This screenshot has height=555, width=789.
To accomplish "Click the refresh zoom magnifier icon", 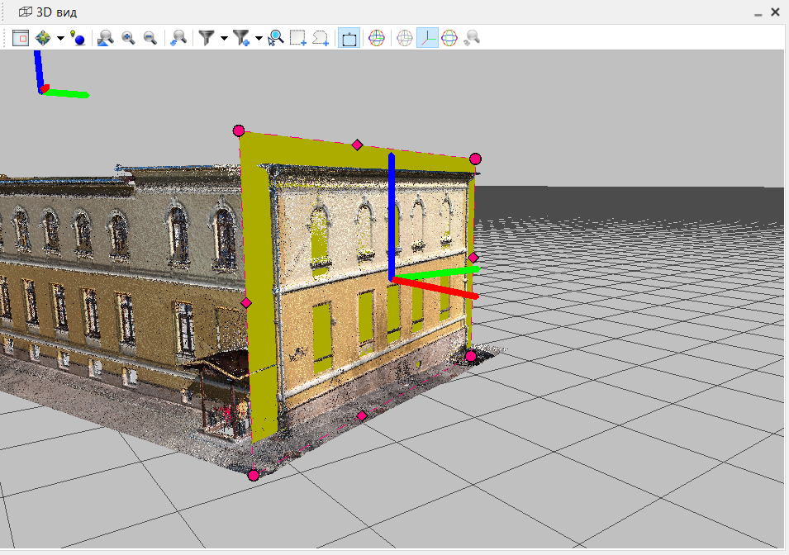I will coord(178,37).
